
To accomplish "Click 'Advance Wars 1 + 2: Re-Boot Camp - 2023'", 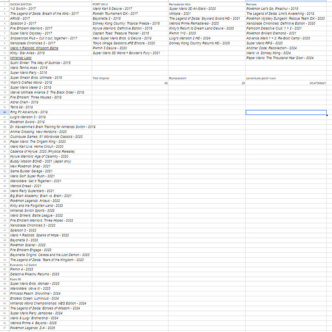I will 286,38.
